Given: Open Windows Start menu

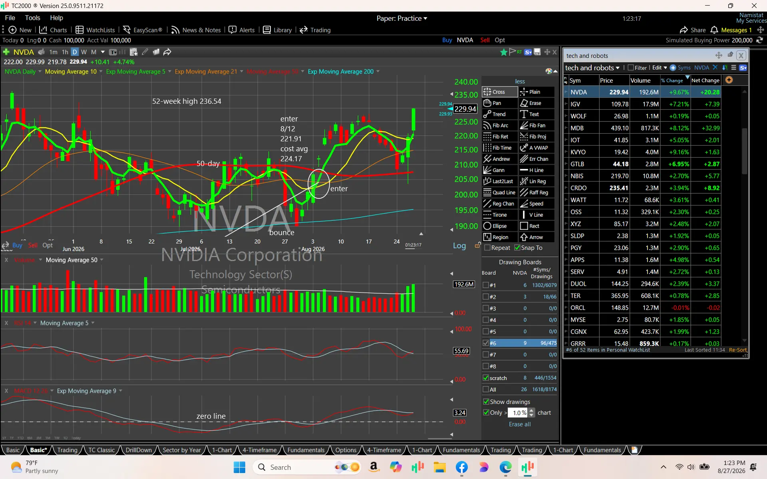Looking at the screenshot, I should tap(239, 467).
